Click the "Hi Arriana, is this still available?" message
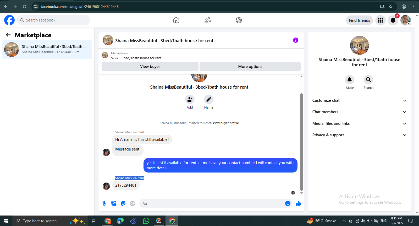Image resolution: width=419 pixels, height=226 pixels. tap(142, 139)
